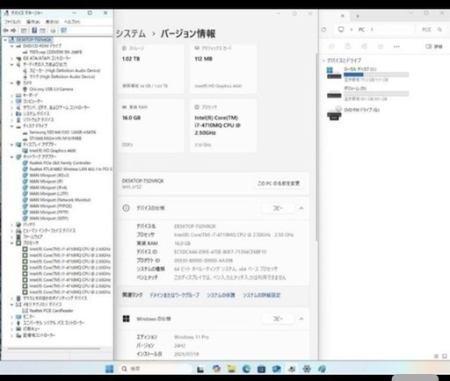The image size is (450, 381).
Task: Click the この PC の名前を変更 button
Action: (279, 183)
